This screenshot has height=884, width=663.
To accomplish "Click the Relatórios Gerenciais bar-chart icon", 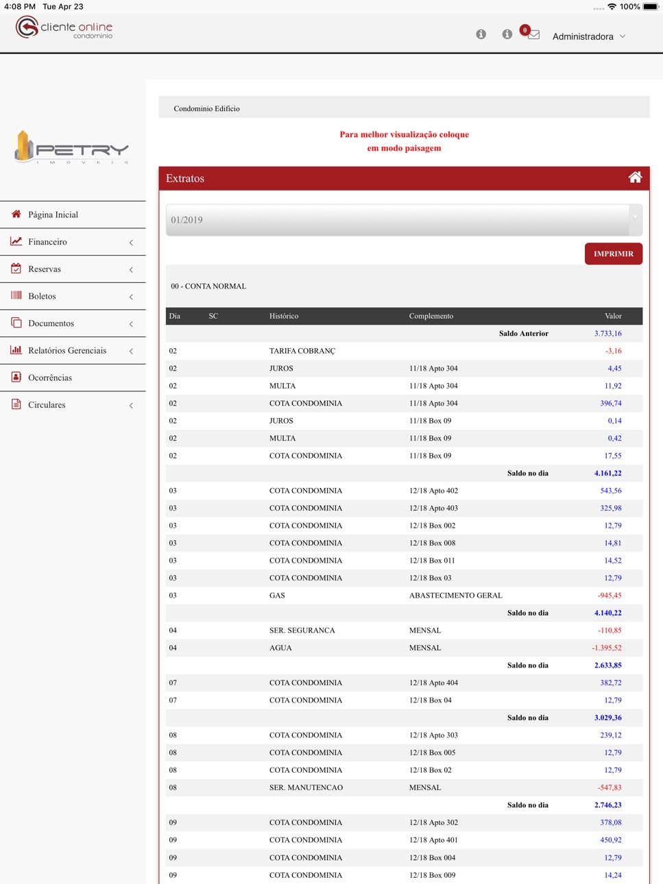I will pyautogui.click(x=16, y=349).
